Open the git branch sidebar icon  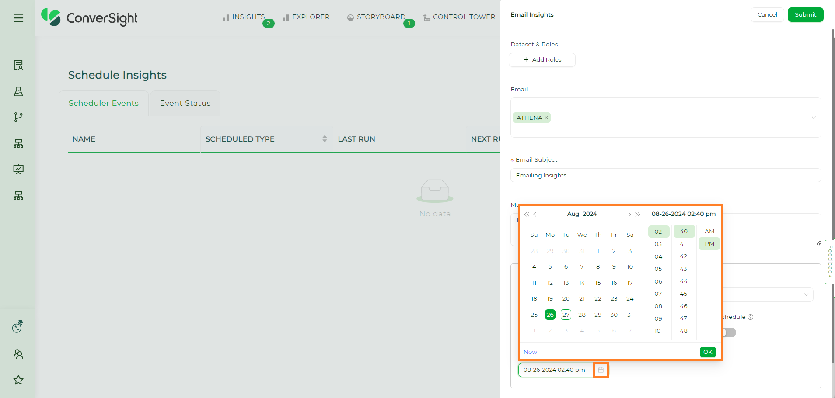[x=18, y=117]
